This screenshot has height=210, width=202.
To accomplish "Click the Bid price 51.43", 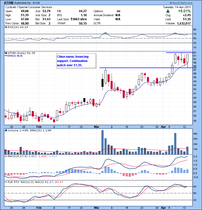I will (46, 19).
